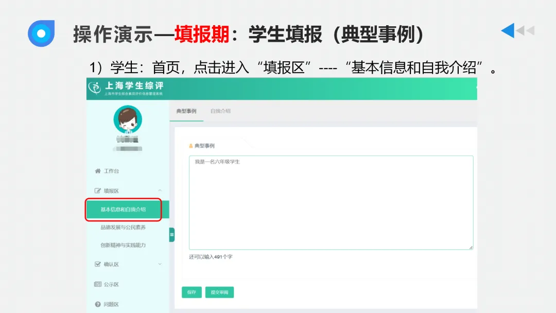
Task: Select 创新精神与实践能力 in the sidebar
Action: pyautogui.click(x=123, y=245)
